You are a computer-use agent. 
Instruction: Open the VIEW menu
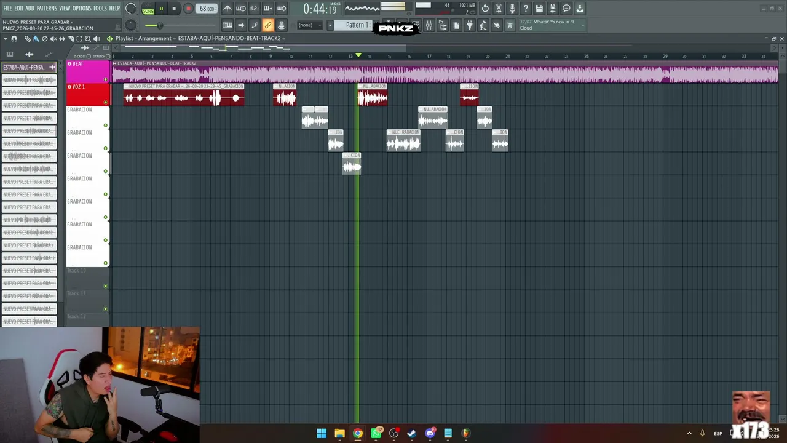pyautogui.click(x=65, y=8)
